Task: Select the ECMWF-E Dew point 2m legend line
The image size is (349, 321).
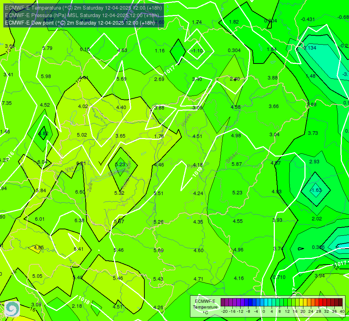Action: click(80, 23)
